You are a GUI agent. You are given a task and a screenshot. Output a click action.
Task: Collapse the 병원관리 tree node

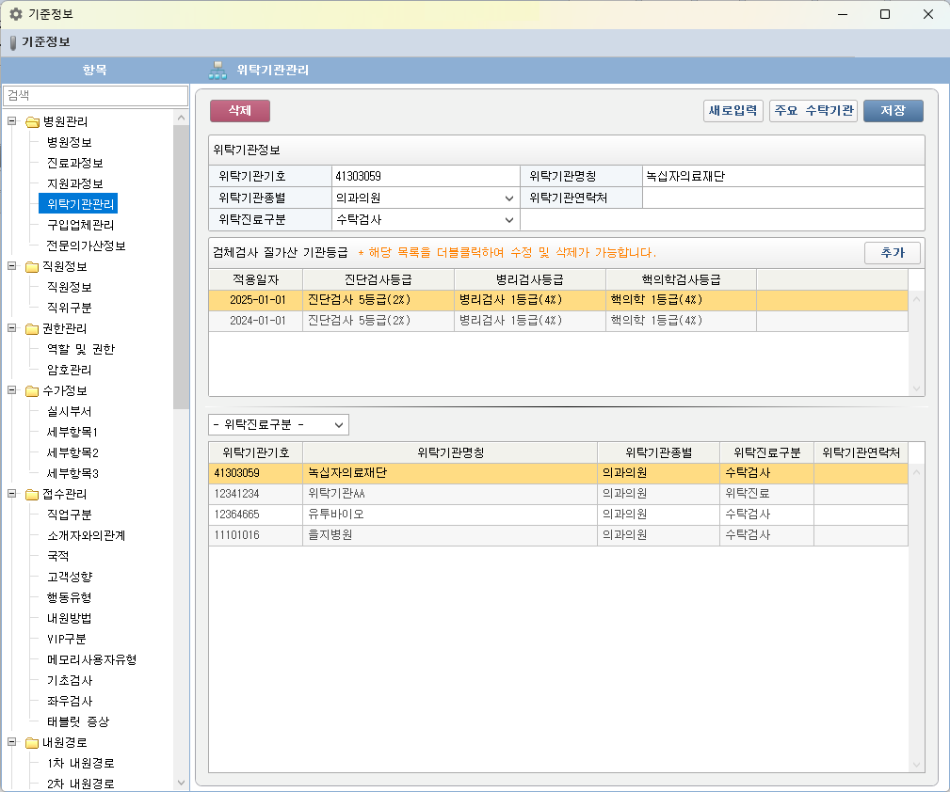coord(12,121)
